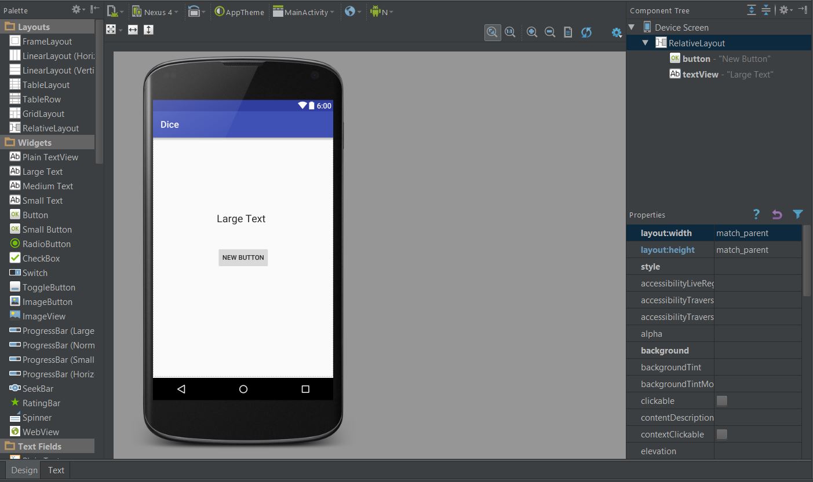
Task: Collapse the Widgets palette group
Action: tap(47, 142)
